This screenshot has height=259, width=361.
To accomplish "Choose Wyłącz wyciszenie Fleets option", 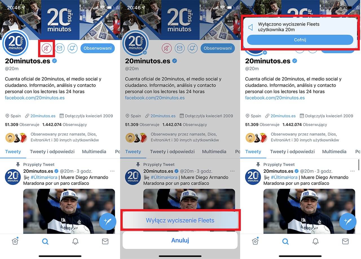I will (180, 220).
